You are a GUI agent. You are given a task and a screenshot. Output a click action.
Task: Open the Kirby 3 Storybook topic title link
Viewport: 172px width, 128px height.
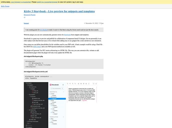click(x=59, y=11)
